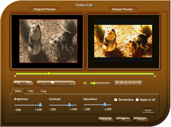Image resolution: width=171 pixels, height=127 pixels.
Task: Click the green playhead on timeline
Action: (x=49, y=74)
